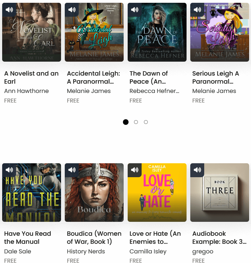Open title Serious Leigh A Paranormal

[x=216, y=77]
